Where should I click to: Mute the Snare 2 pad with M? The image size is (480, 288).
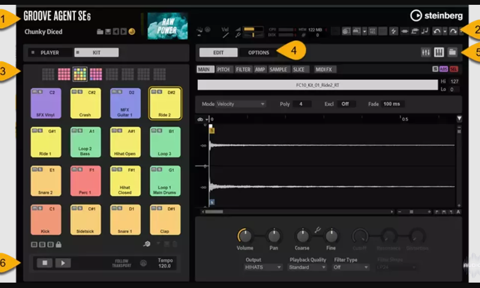click(35, 169)
